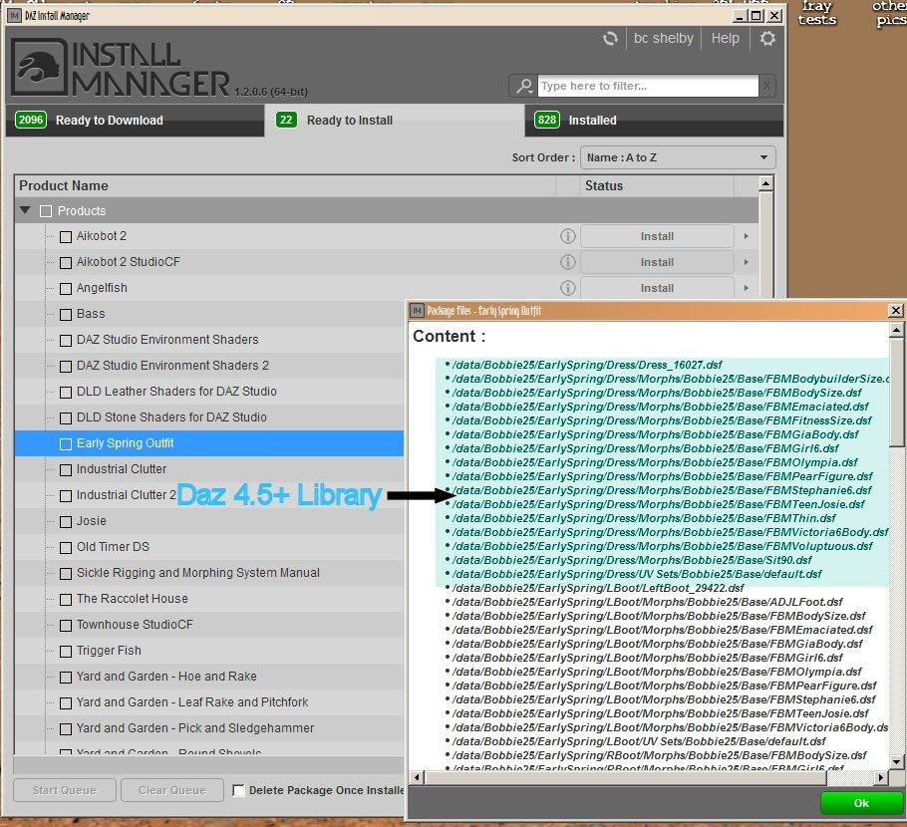Select Yard and Garden - Pick and Sledgehammer
Screen dimensions: 907x827
[x=209, y=728]
